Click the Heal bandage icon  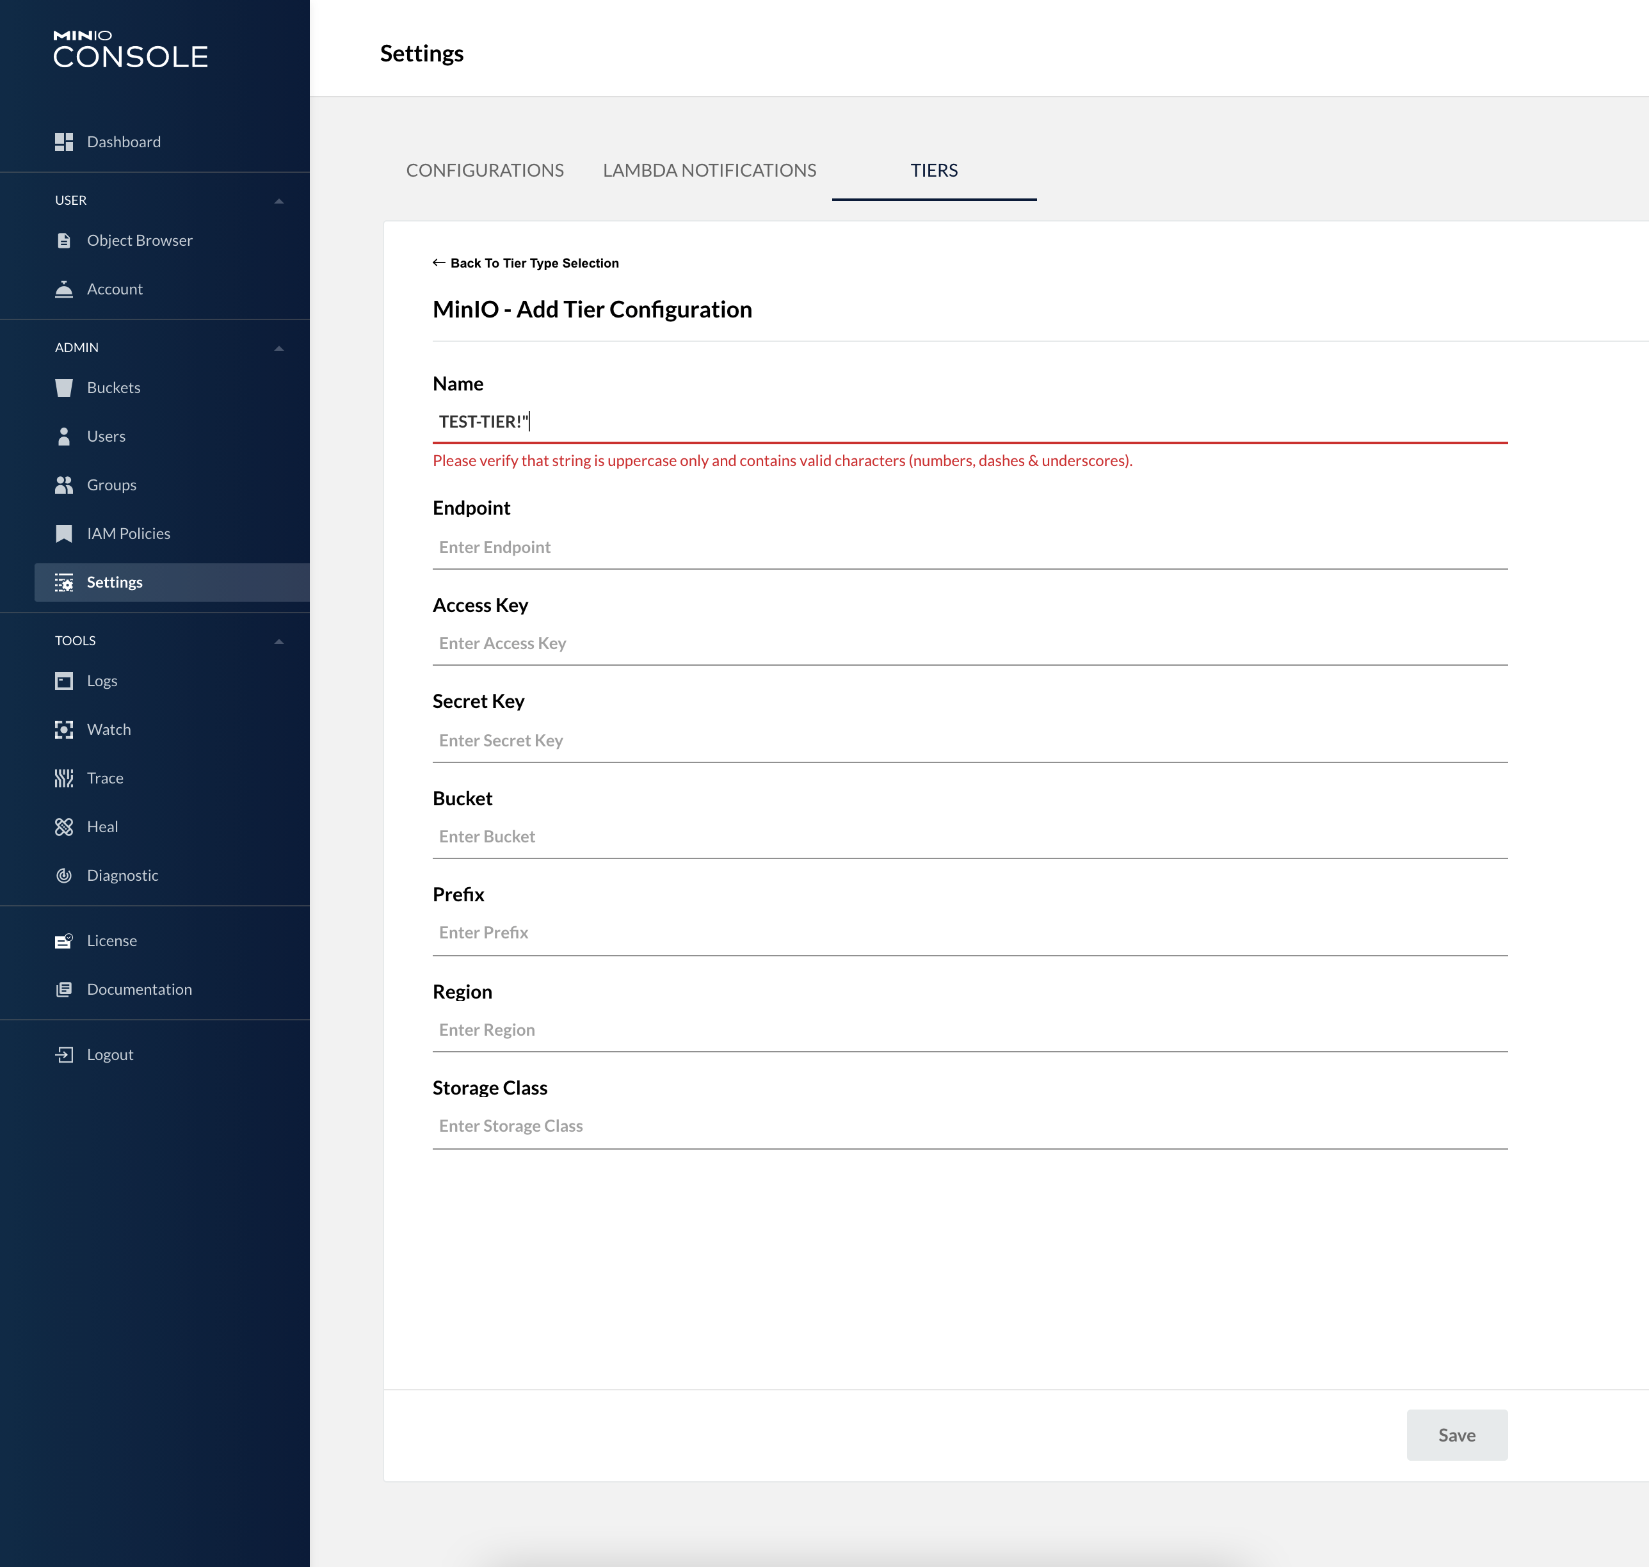pos(64,827)
